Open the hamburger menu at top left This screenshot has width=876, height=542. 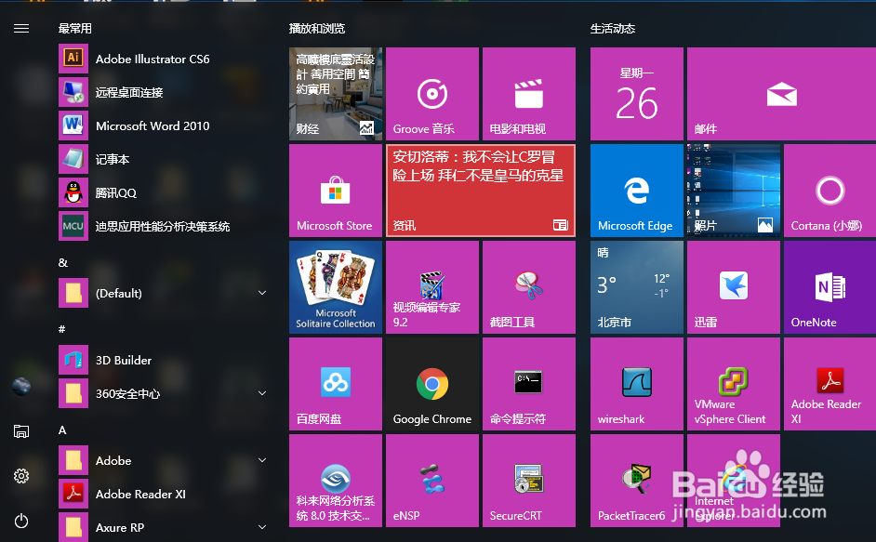(x=21, y=29)
